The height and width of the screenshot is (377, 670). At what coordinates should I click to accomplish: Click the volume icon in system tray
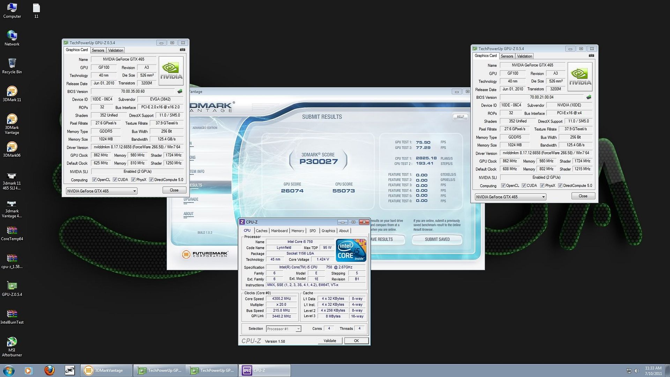(637, 371)
